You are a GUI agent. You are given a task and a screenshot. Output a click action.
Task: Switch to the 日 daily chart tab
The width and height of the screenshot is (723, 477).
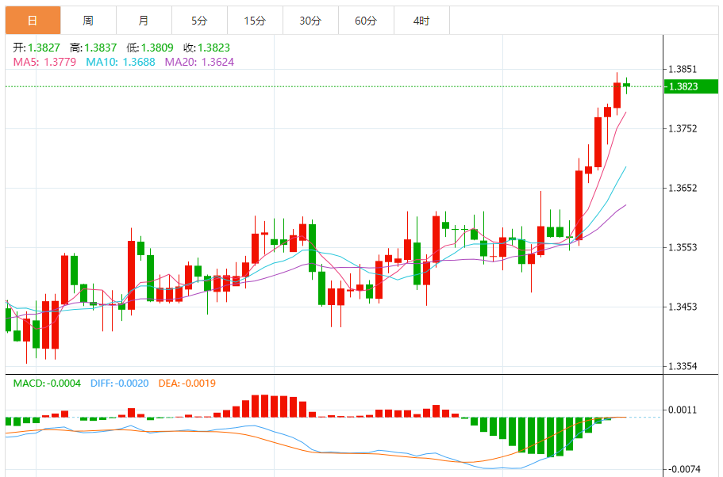tap(33, 21)
